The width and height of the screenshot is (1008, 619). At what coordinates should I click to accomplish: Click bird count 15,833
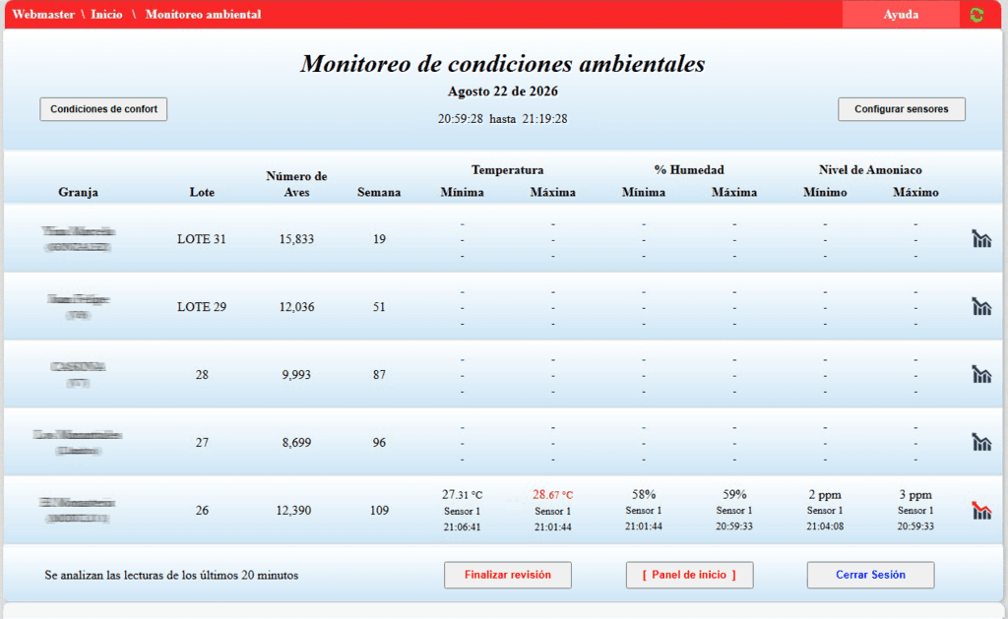tap(296, 239)
